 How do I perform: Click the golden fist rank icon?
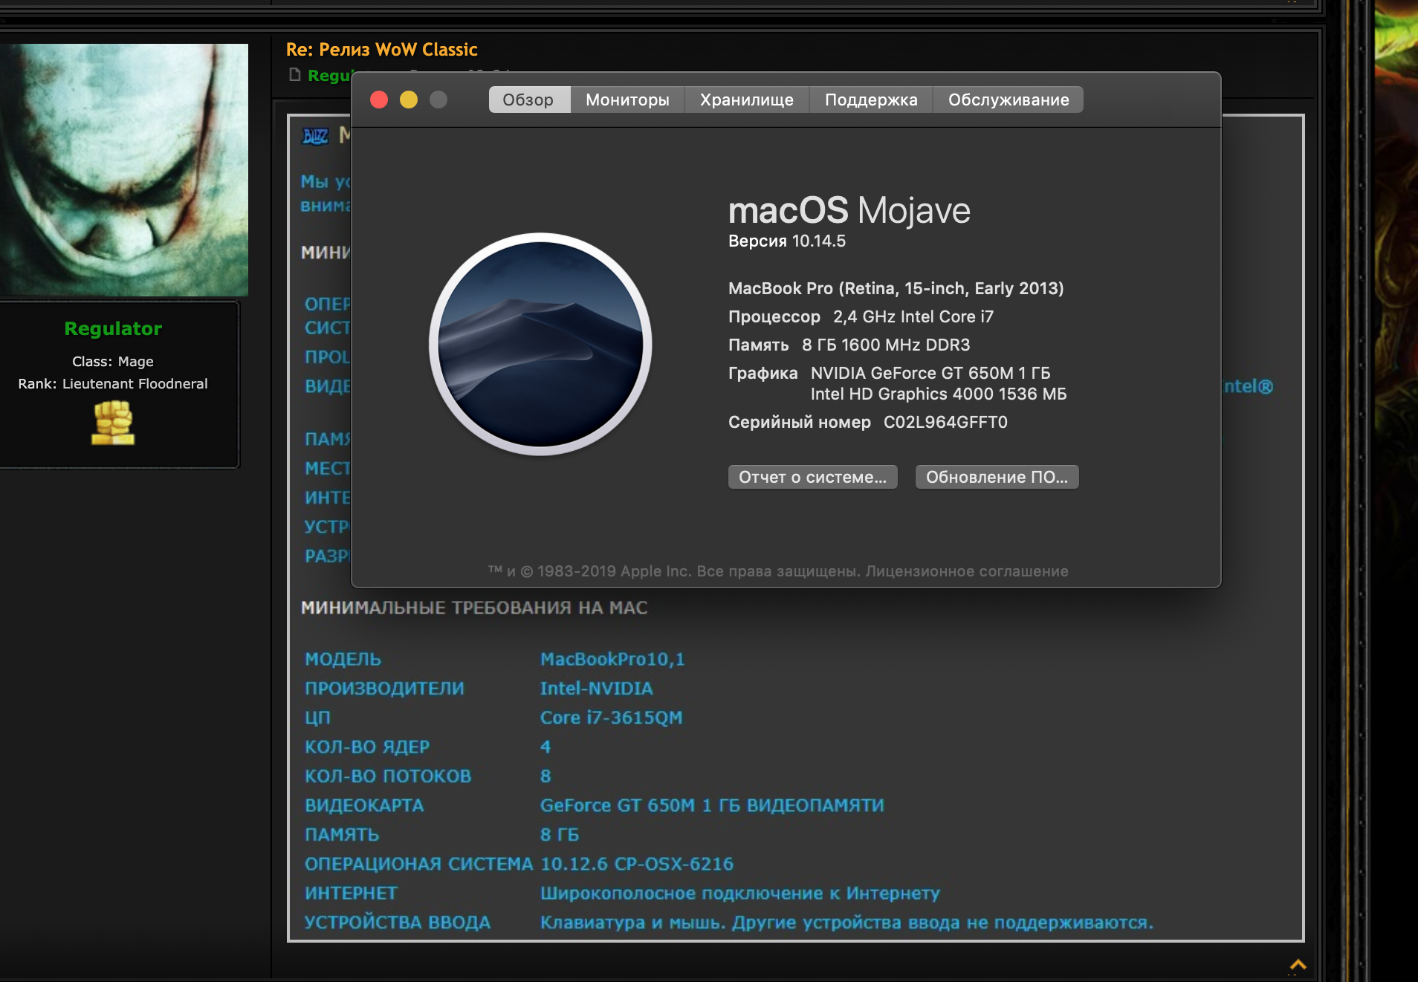point(113,423)
